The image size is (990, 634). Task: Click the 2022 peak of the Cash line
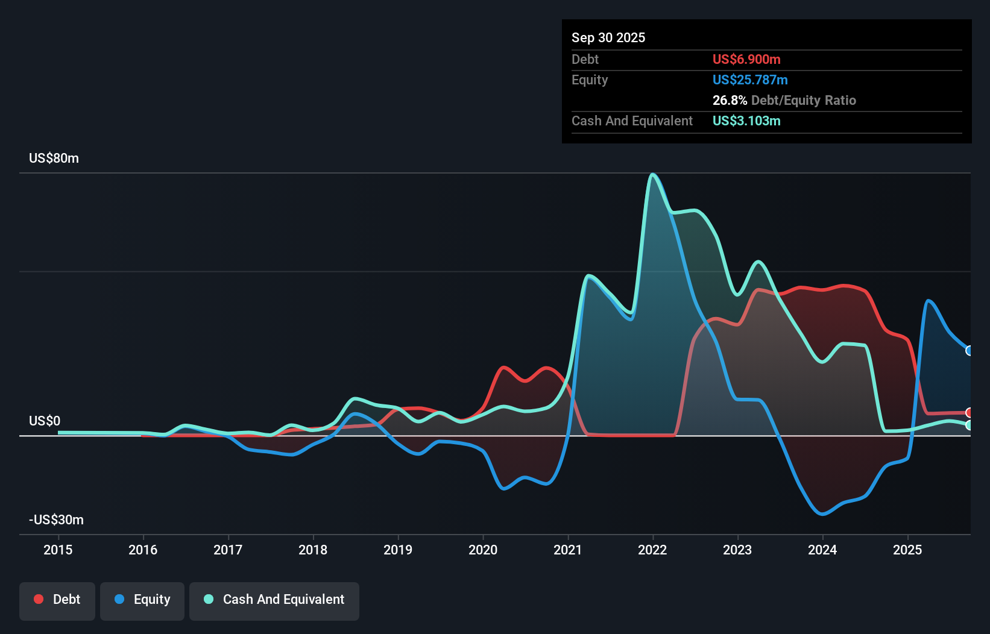(653, 175)
